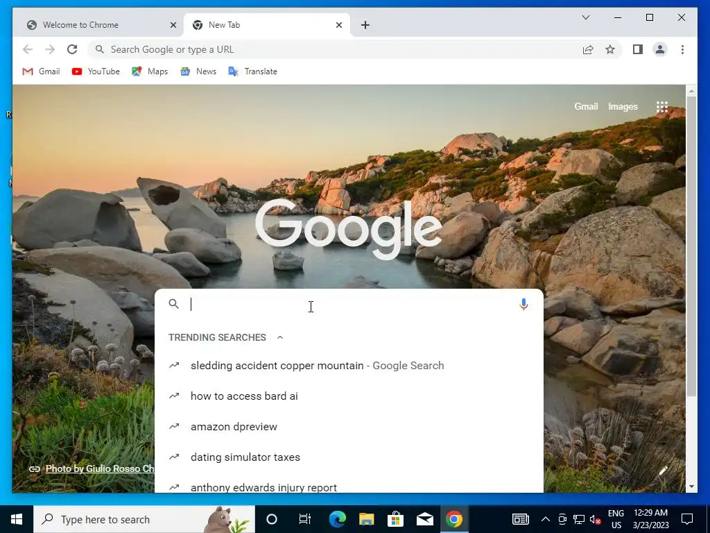Screen dimensions: 710x533
Task: Click the muted volume tray icon
Action: click(x=596, y=519)
